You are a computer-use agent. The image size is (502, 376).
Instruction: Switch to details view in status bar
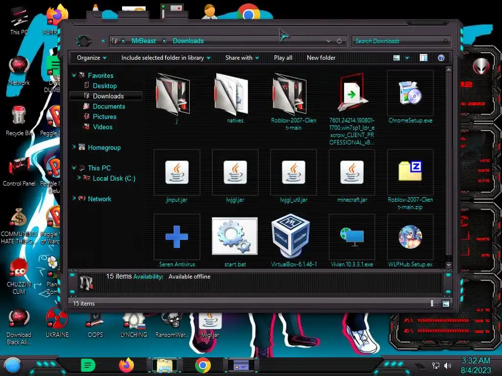pyautogui.click(x=432, y=304)
